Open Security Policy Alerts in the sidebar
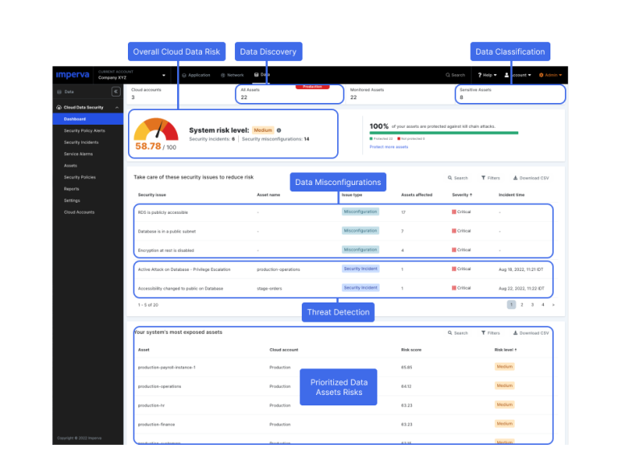Screen dimensions: 618x473 click(x=84, y=130)
